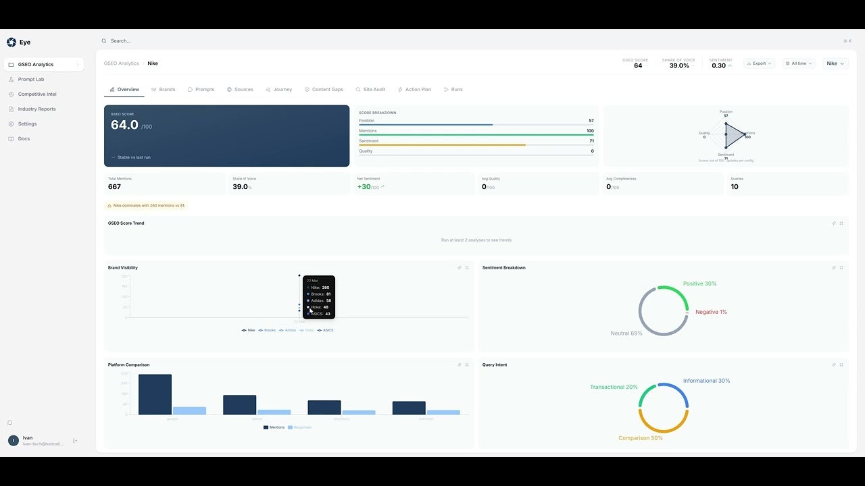Expand the Platform Comparison chart to fullscreen

467,365
